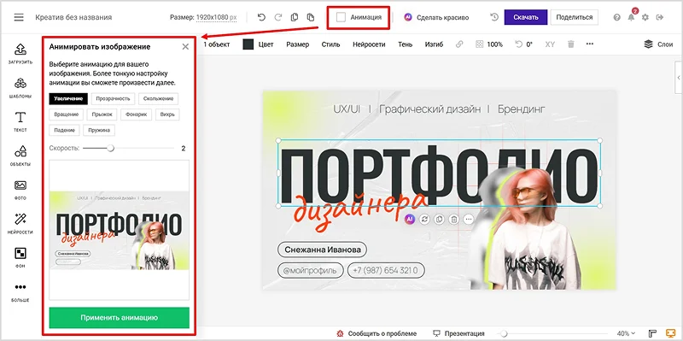Click the dark Цвет color swatch
The image size is (683, 341).
coord(248,44)
